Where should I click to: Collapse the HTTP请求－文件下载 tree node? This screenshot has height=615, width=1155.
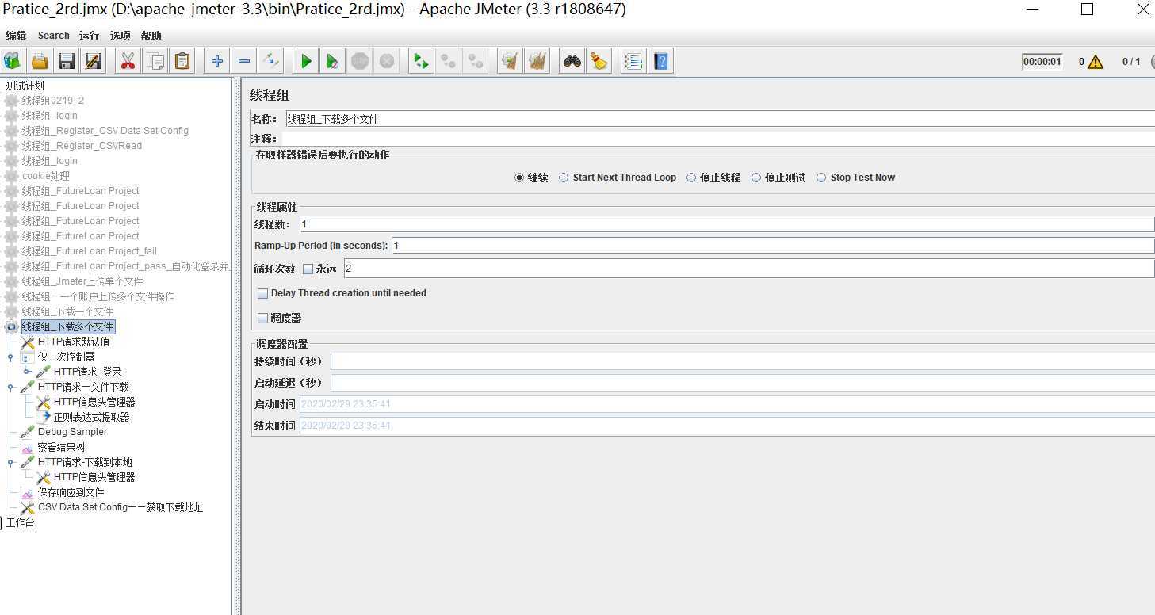10,388
